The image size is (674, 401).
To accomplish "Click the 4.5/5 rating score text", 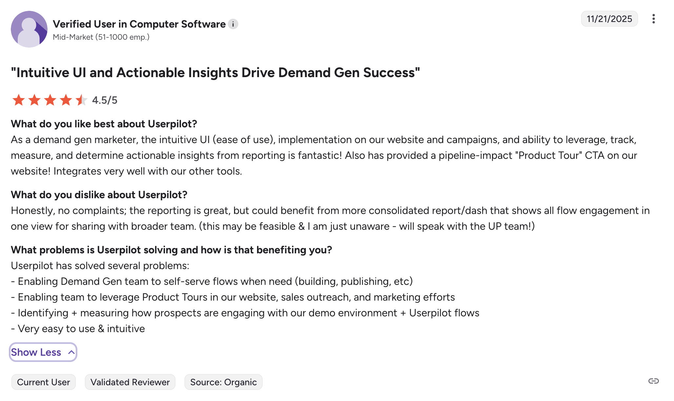I will coord(105,100).
